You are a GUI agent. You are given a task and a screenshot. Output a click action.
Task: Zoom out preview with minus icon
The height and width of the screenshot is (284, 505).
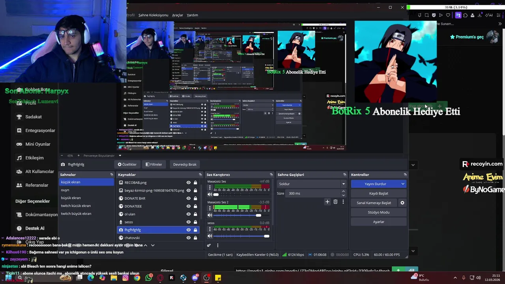coord(62,156)
